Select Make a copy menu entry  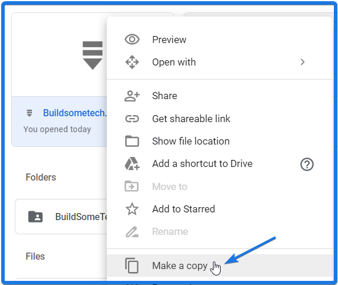220,266
